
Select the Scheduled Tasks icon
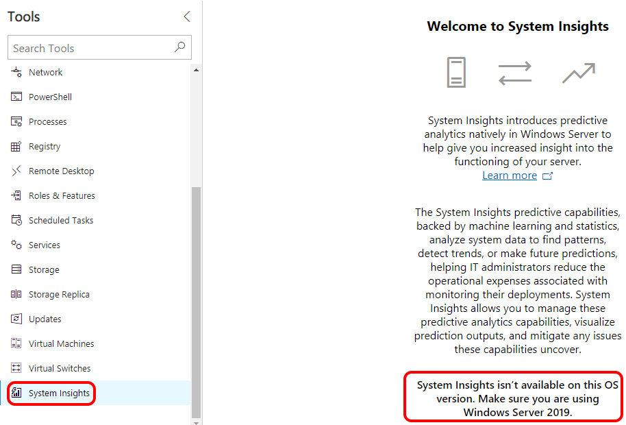click(16, 220)
